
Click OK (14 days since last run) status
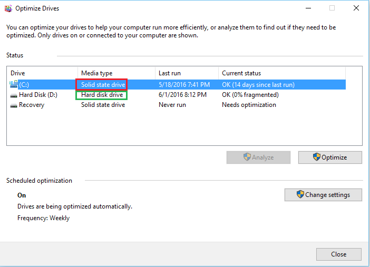tap(258, 85)
